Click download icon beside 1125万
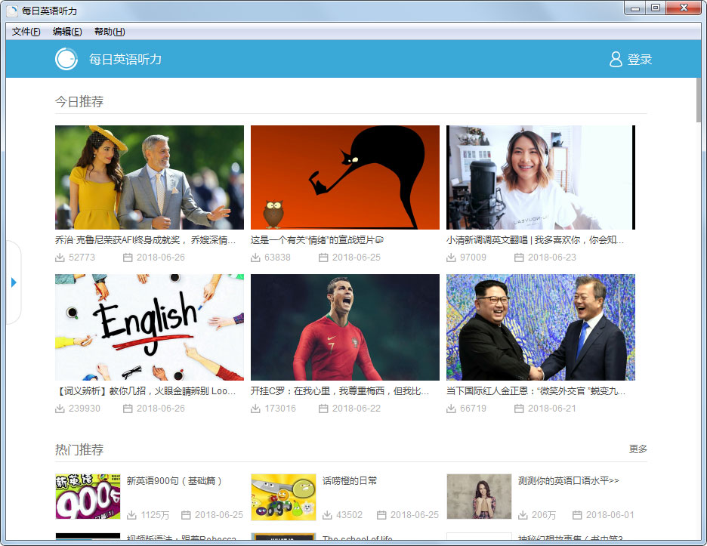This screenshot has height=546, width=707. coord(131,515)
